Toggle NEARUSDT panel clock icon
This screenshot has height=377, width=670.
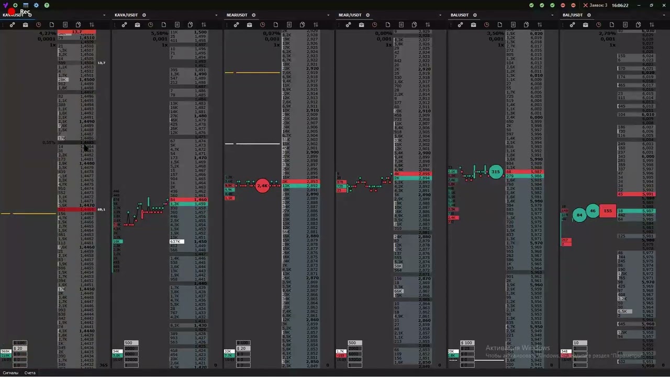(x=262, y=25)
